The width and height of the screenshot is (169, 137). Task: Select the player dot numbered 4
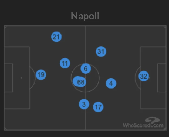(x=111, y=83)
